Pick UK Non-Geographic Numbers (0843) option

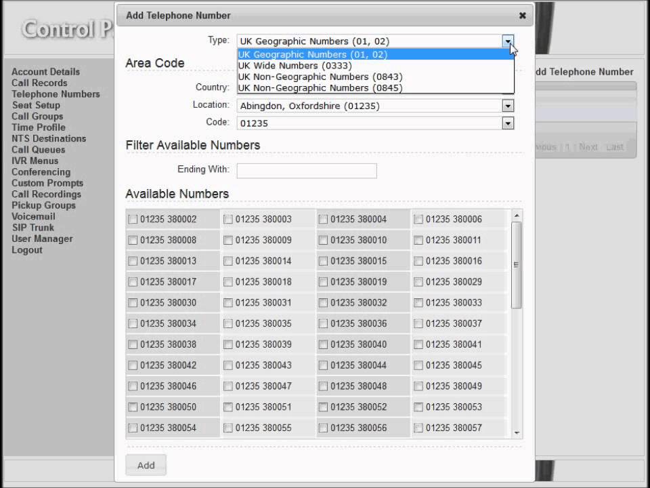coord(320,77)
